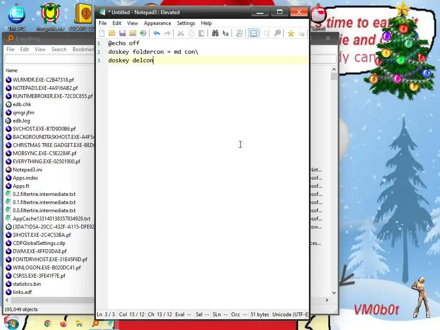Click the Zoom magnifier toolbar icon
The image size is (440, 330).
(277, 33)
